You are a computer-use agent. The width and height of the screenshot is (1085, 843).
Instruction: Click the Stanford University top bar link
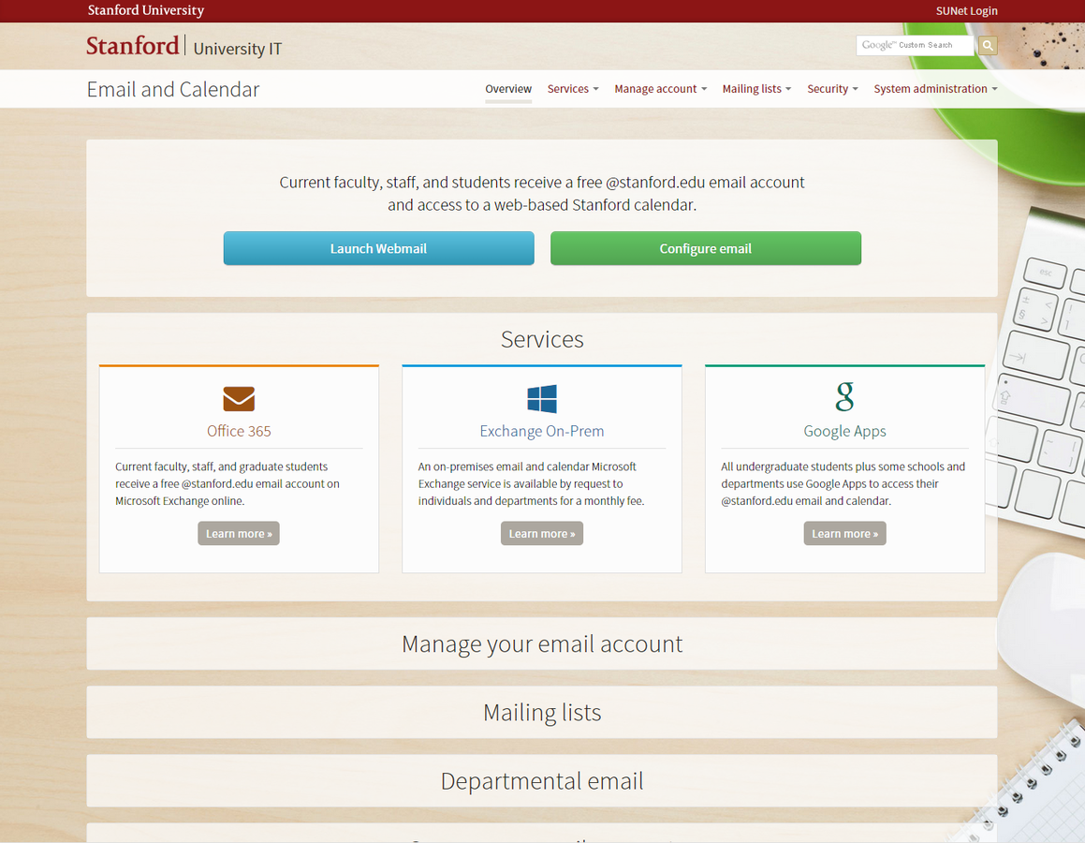146,10
